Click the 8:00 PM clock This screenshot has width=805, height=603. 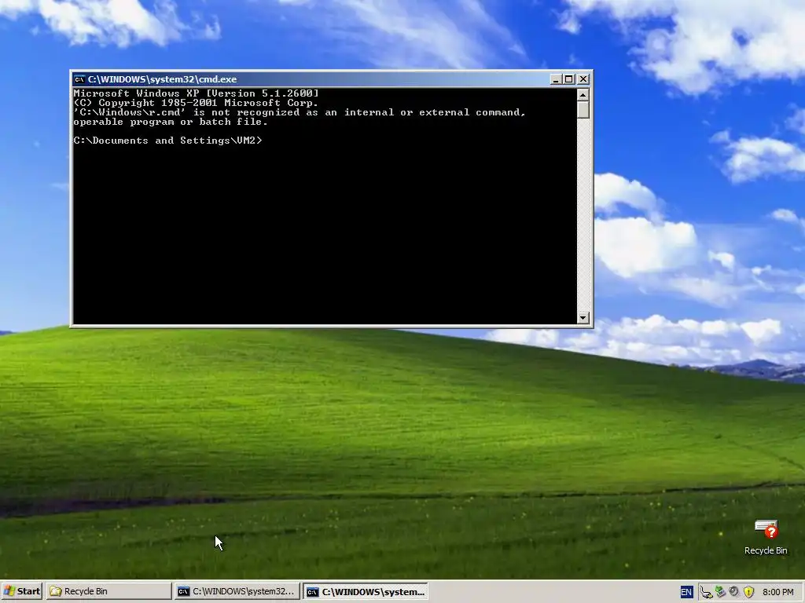pyautogui.click(x=777, y=592)
